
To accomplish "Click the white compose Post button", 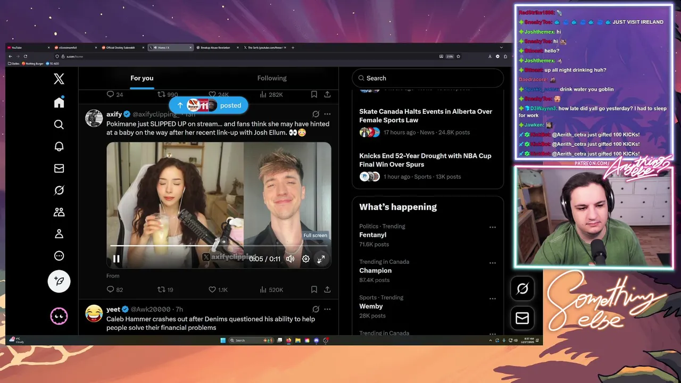I will [x=59, y=281].
